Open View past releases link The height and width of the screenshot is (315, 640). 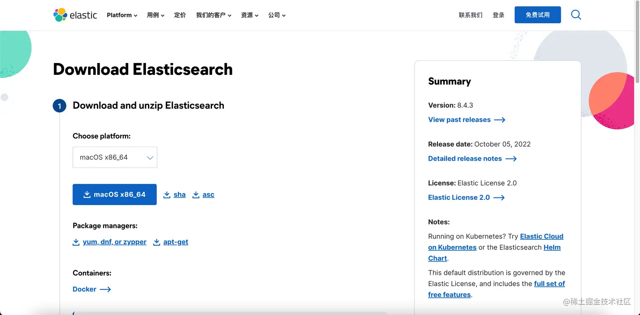[459, 120]
